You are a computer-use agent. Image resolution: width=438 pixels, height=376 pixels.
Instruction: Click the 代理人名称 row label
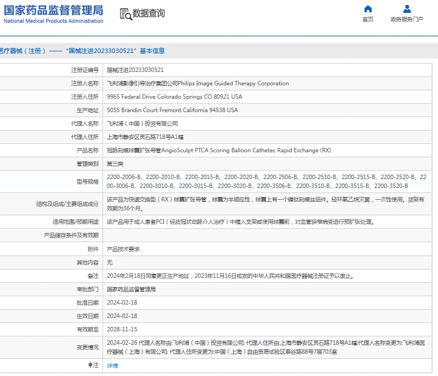85,123
